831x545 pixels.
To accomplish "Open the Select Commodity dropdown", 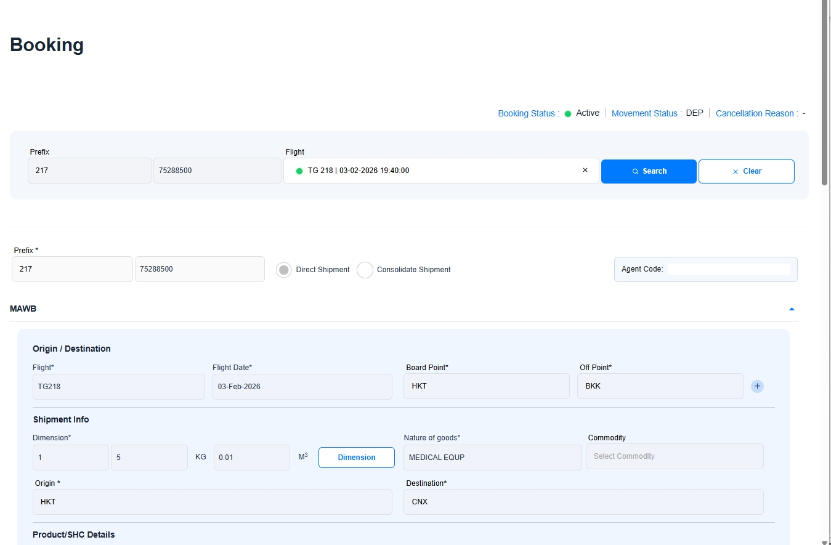I will pyautogui.click(x=675, y=456).
